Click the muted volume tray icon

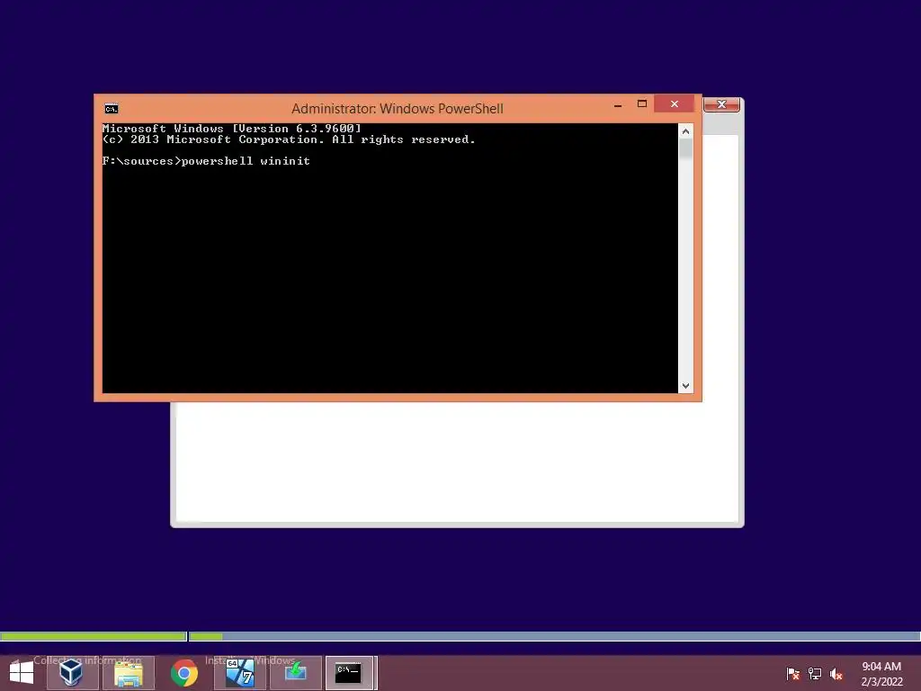coord(836,674)
